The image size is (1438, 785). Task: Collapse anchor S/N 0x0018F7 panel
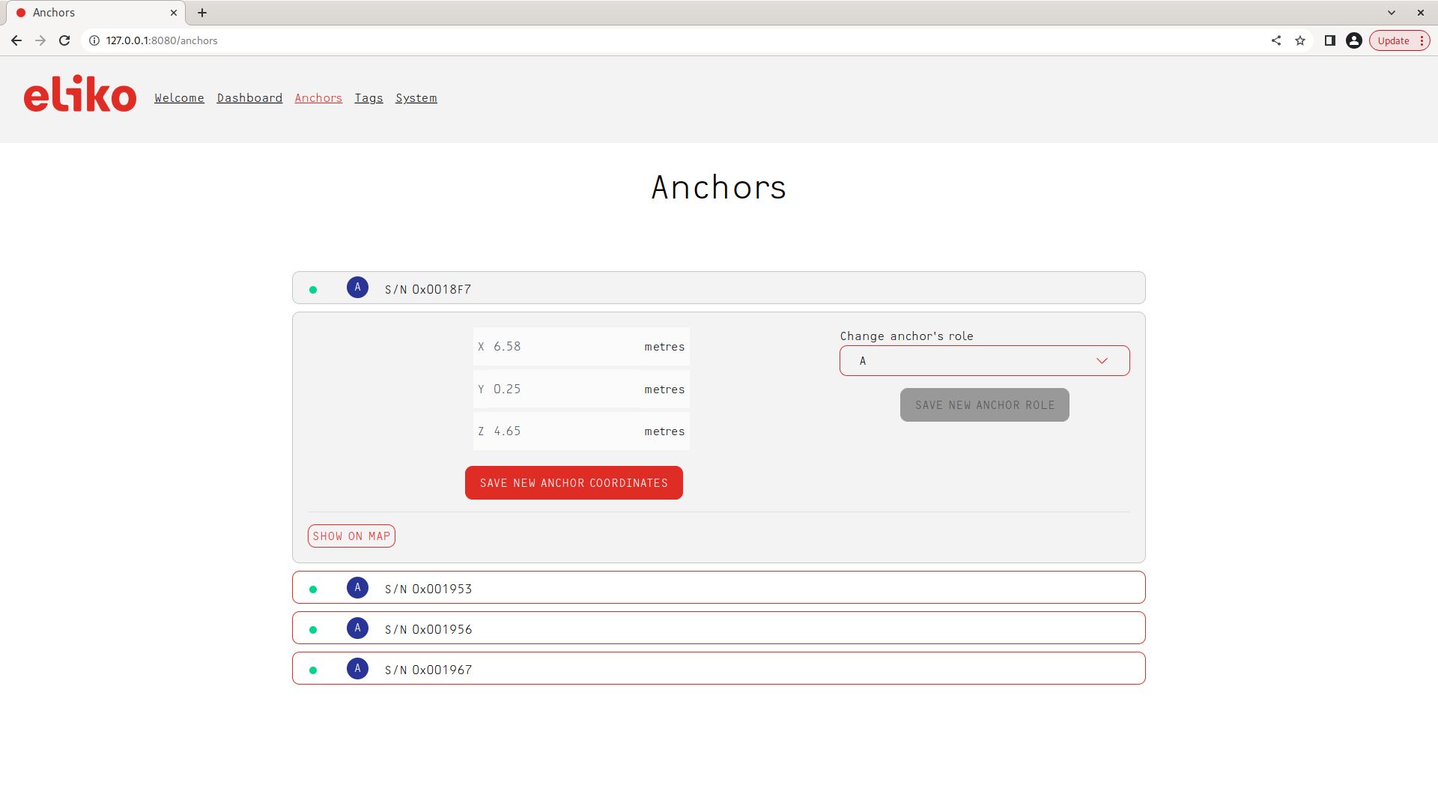coord(718,288)
